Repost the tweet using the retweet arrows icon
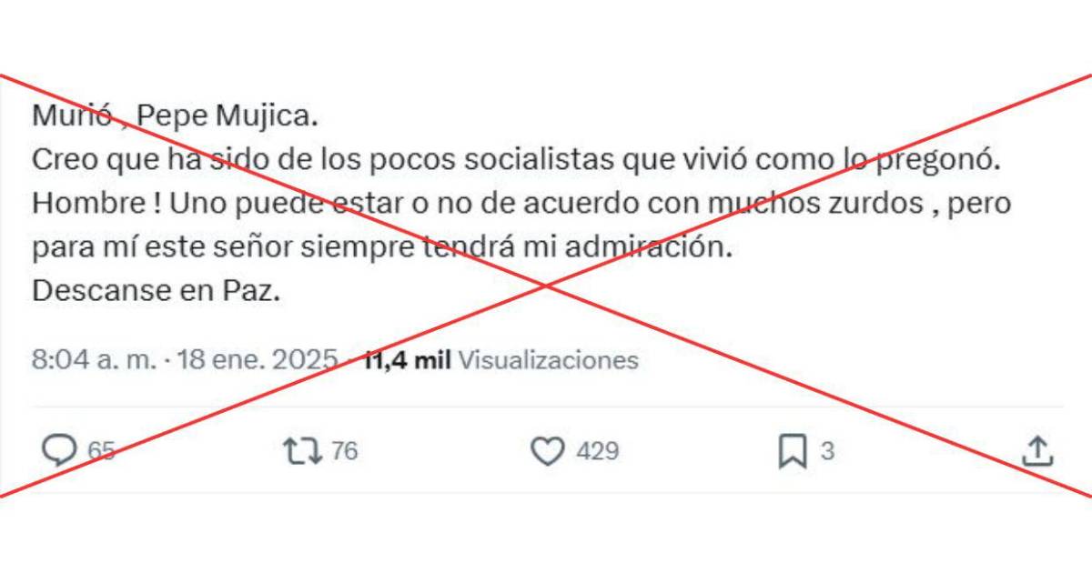1092x573 pixels. click(x=302, y=450)
